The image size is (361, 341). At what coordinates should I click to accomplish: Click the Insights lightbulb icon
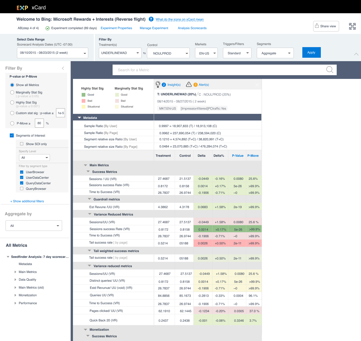pyautogui.click(x=158, y=84)
